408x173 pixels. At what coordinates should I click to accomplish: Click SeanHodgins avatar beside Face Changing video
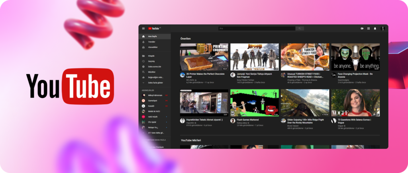pyautogui.click(x=333, y=75)
